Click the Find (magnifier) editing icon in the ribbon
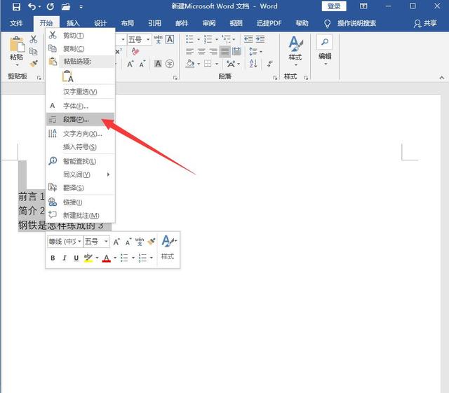Image resolution: width=449 pixels, height=393 pixels. click(325, 43)
